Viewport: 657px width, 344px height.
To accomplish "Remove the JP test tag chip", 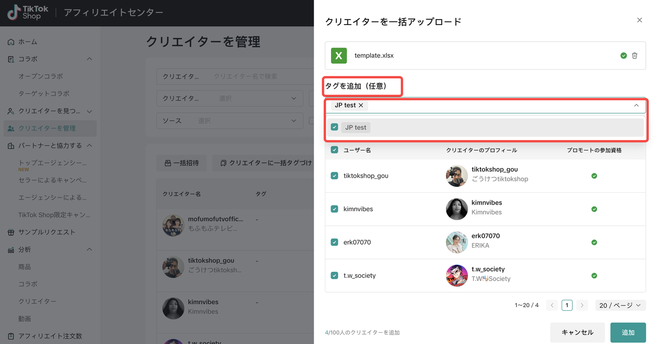I will (361, 105).
